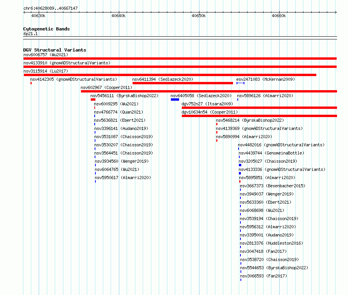Open nsv5544653 (ByrskaBishop2022) label
This screenshot has width=348, height=295.
click(x=274, y=268)
